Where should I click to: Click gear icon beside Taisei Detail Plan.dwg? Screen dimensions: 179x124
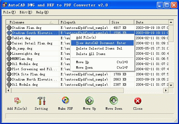9,43
